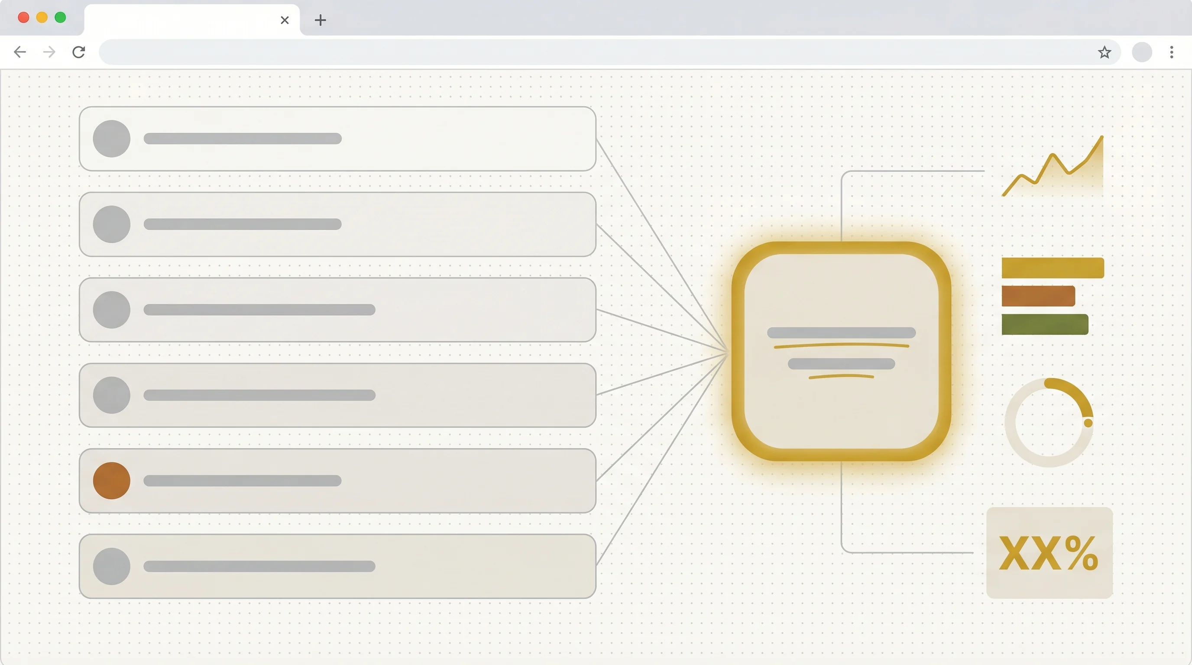Open the gold line trend chart

[x=1053, y=166]
